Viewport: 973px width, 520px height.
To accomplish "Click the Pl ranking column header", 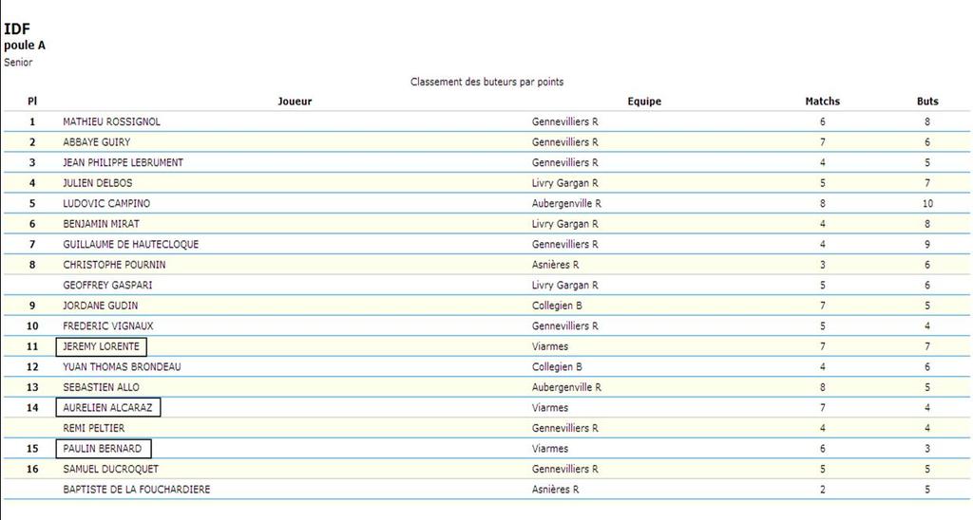I will [32, 102].
